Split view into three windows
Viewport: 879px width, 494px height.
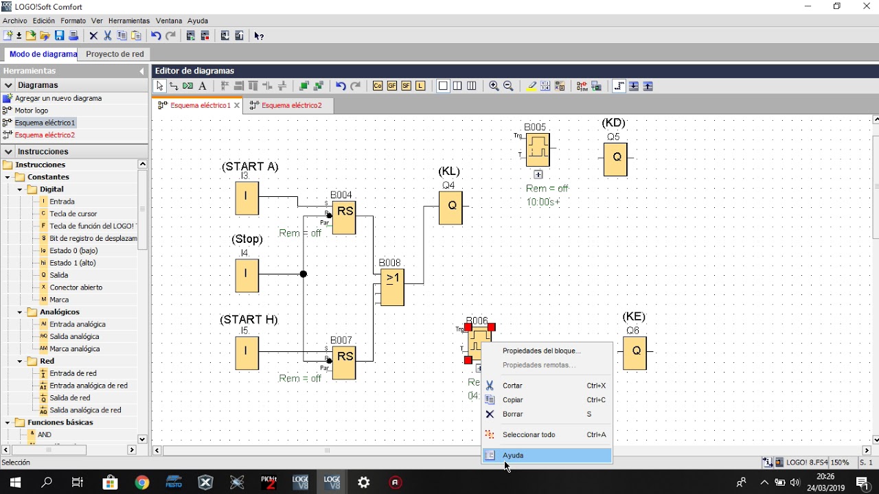coord(472,86)
